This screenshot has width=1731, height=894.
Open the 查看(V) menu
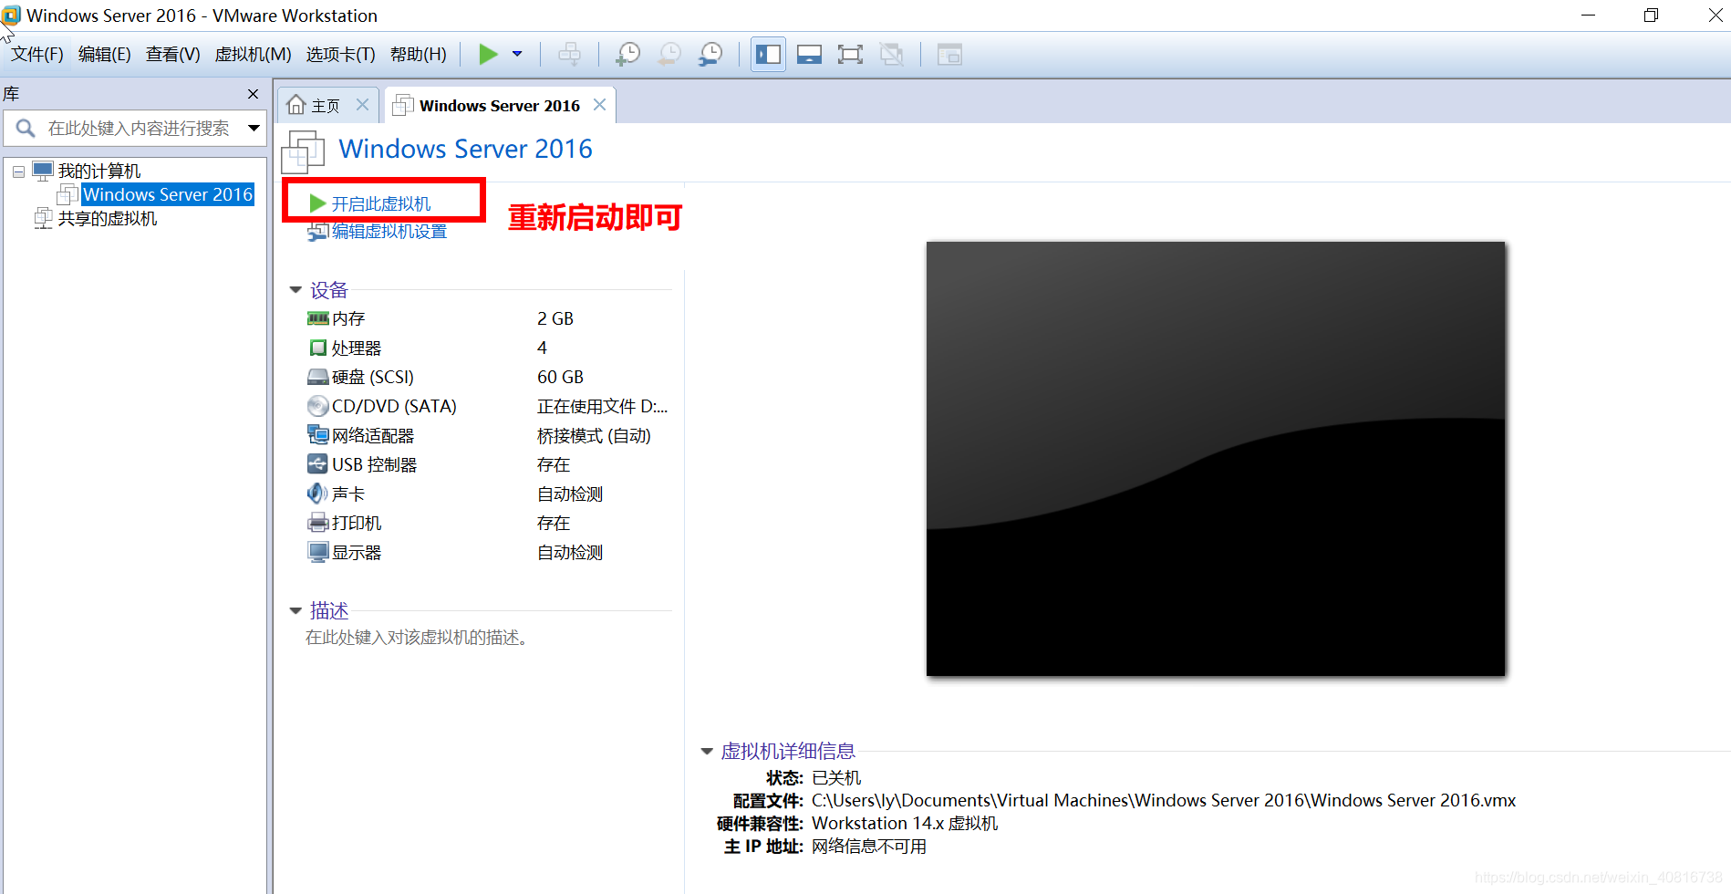click(173, 55)
